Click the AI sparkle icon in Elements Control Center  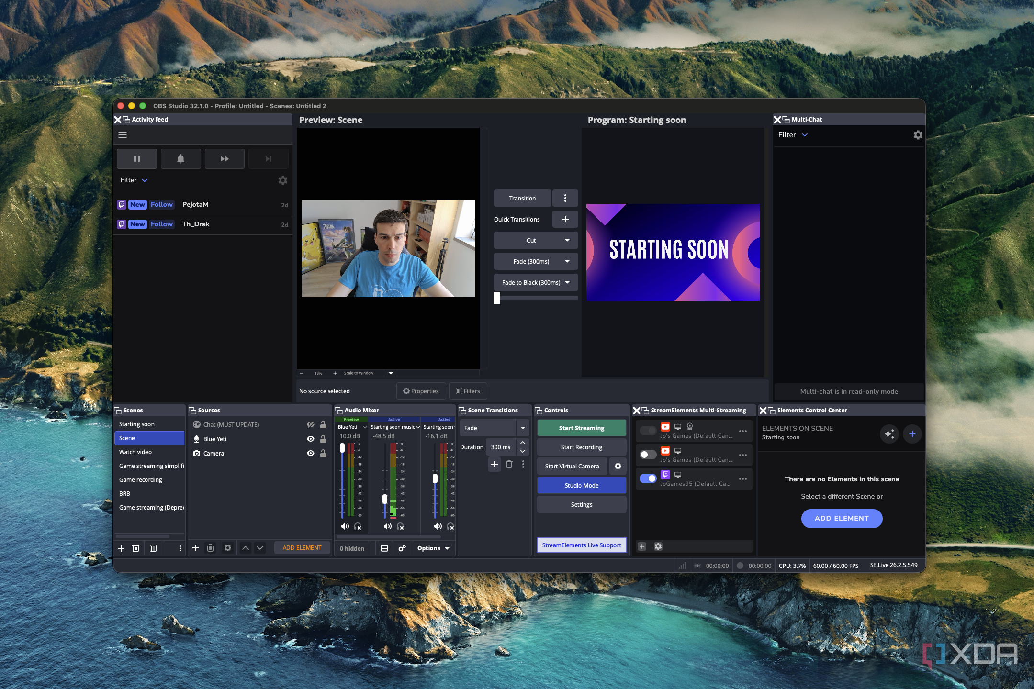(889, 434)
